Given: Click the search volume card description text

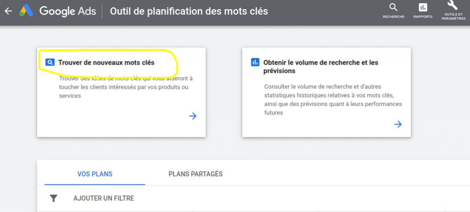Looking at the screenshot, I should point(333,99).
